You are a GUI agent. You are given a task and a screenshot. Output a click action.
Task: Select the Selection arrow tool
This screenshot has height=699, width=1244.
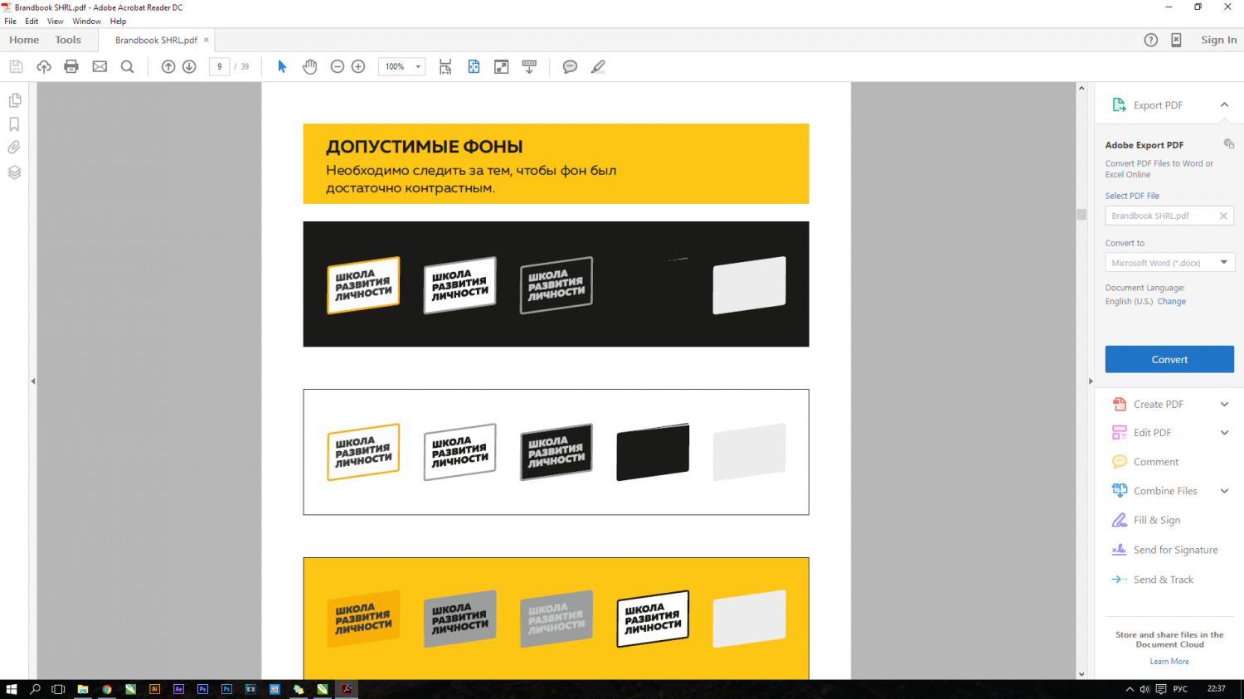(282, 66)
